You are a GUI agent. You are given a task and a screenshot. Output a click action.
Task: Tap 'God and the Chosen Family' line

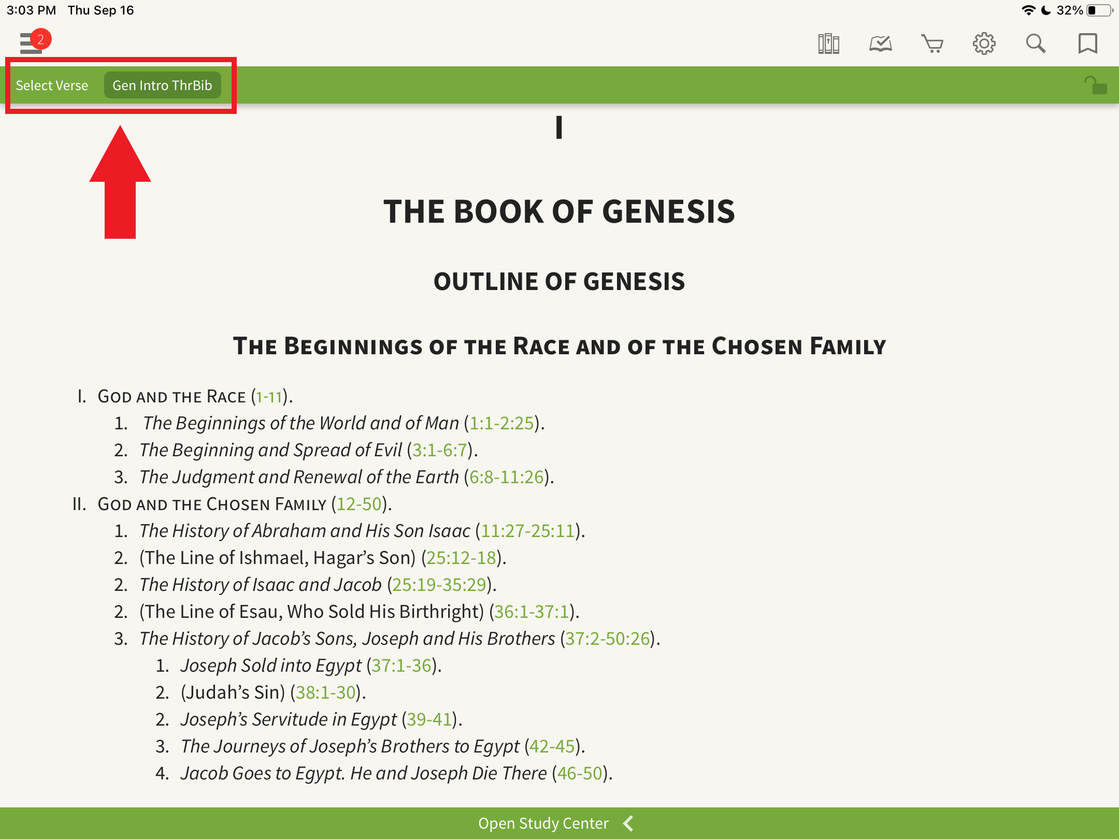pyautogui.click(x=212, y=504)
